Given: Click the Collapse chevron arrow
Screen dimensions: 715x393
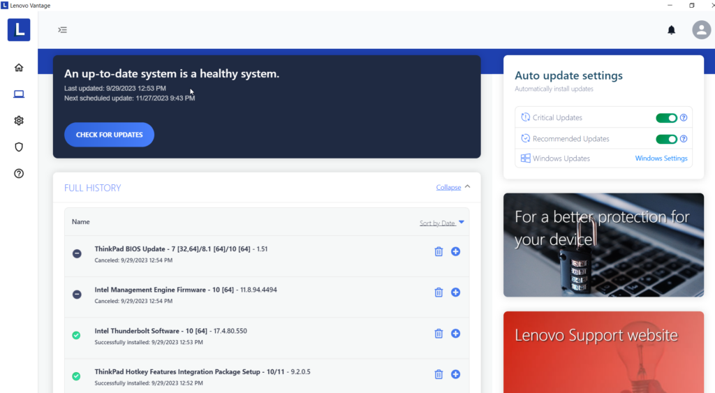Looking at the screenshot, I should click(x=467, y=186).
